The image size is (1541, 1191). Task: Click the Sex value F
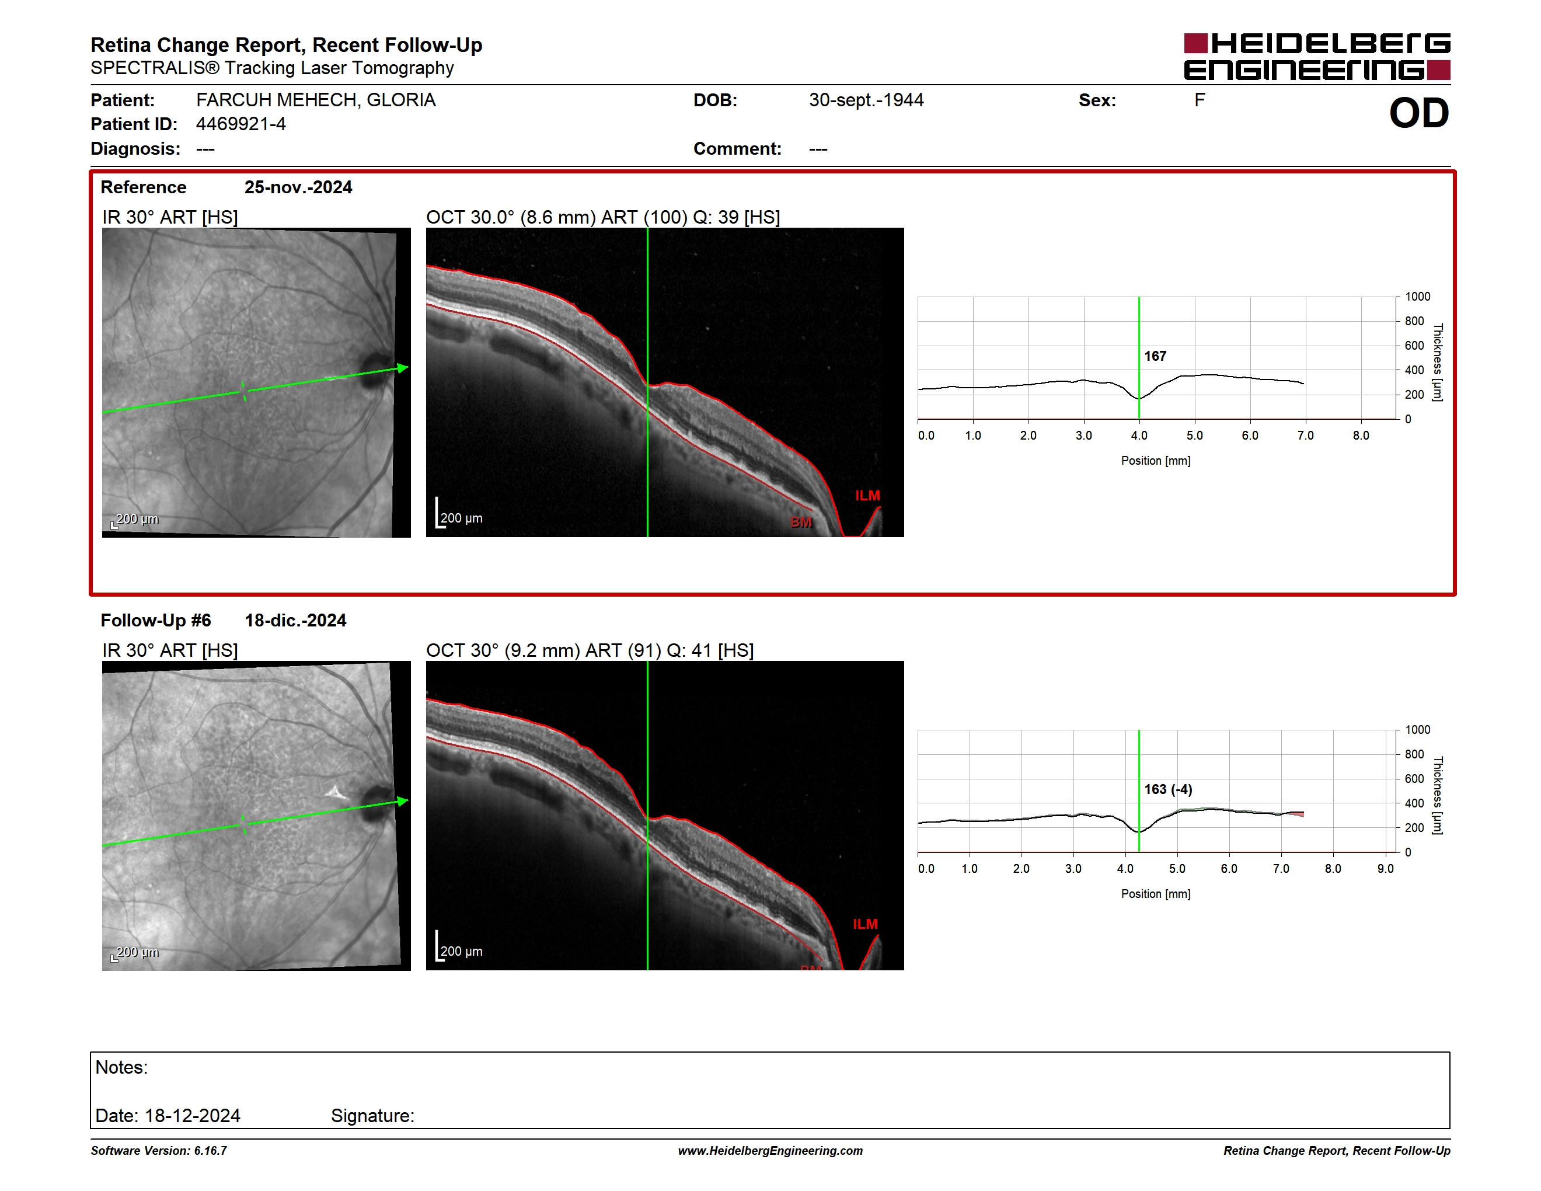1200,100
